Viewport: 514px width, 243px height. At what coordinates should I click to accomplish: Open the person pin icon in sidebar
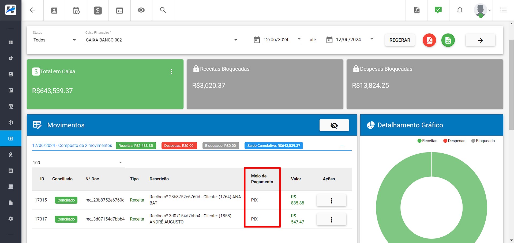11,155
